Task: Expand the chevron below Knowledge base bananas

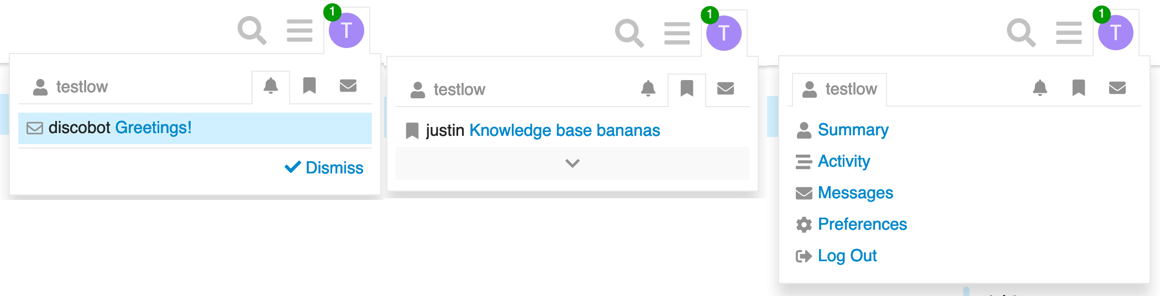Action: 573,163
